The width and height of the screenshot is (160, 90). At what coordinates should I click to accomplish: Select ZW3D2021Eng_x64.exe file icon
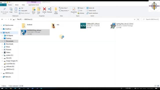coord(23,32)
